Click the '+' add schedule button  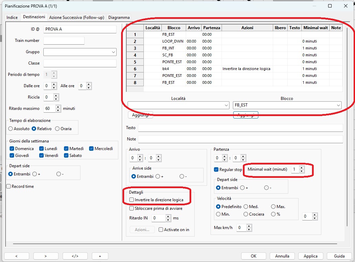point(100,256)
